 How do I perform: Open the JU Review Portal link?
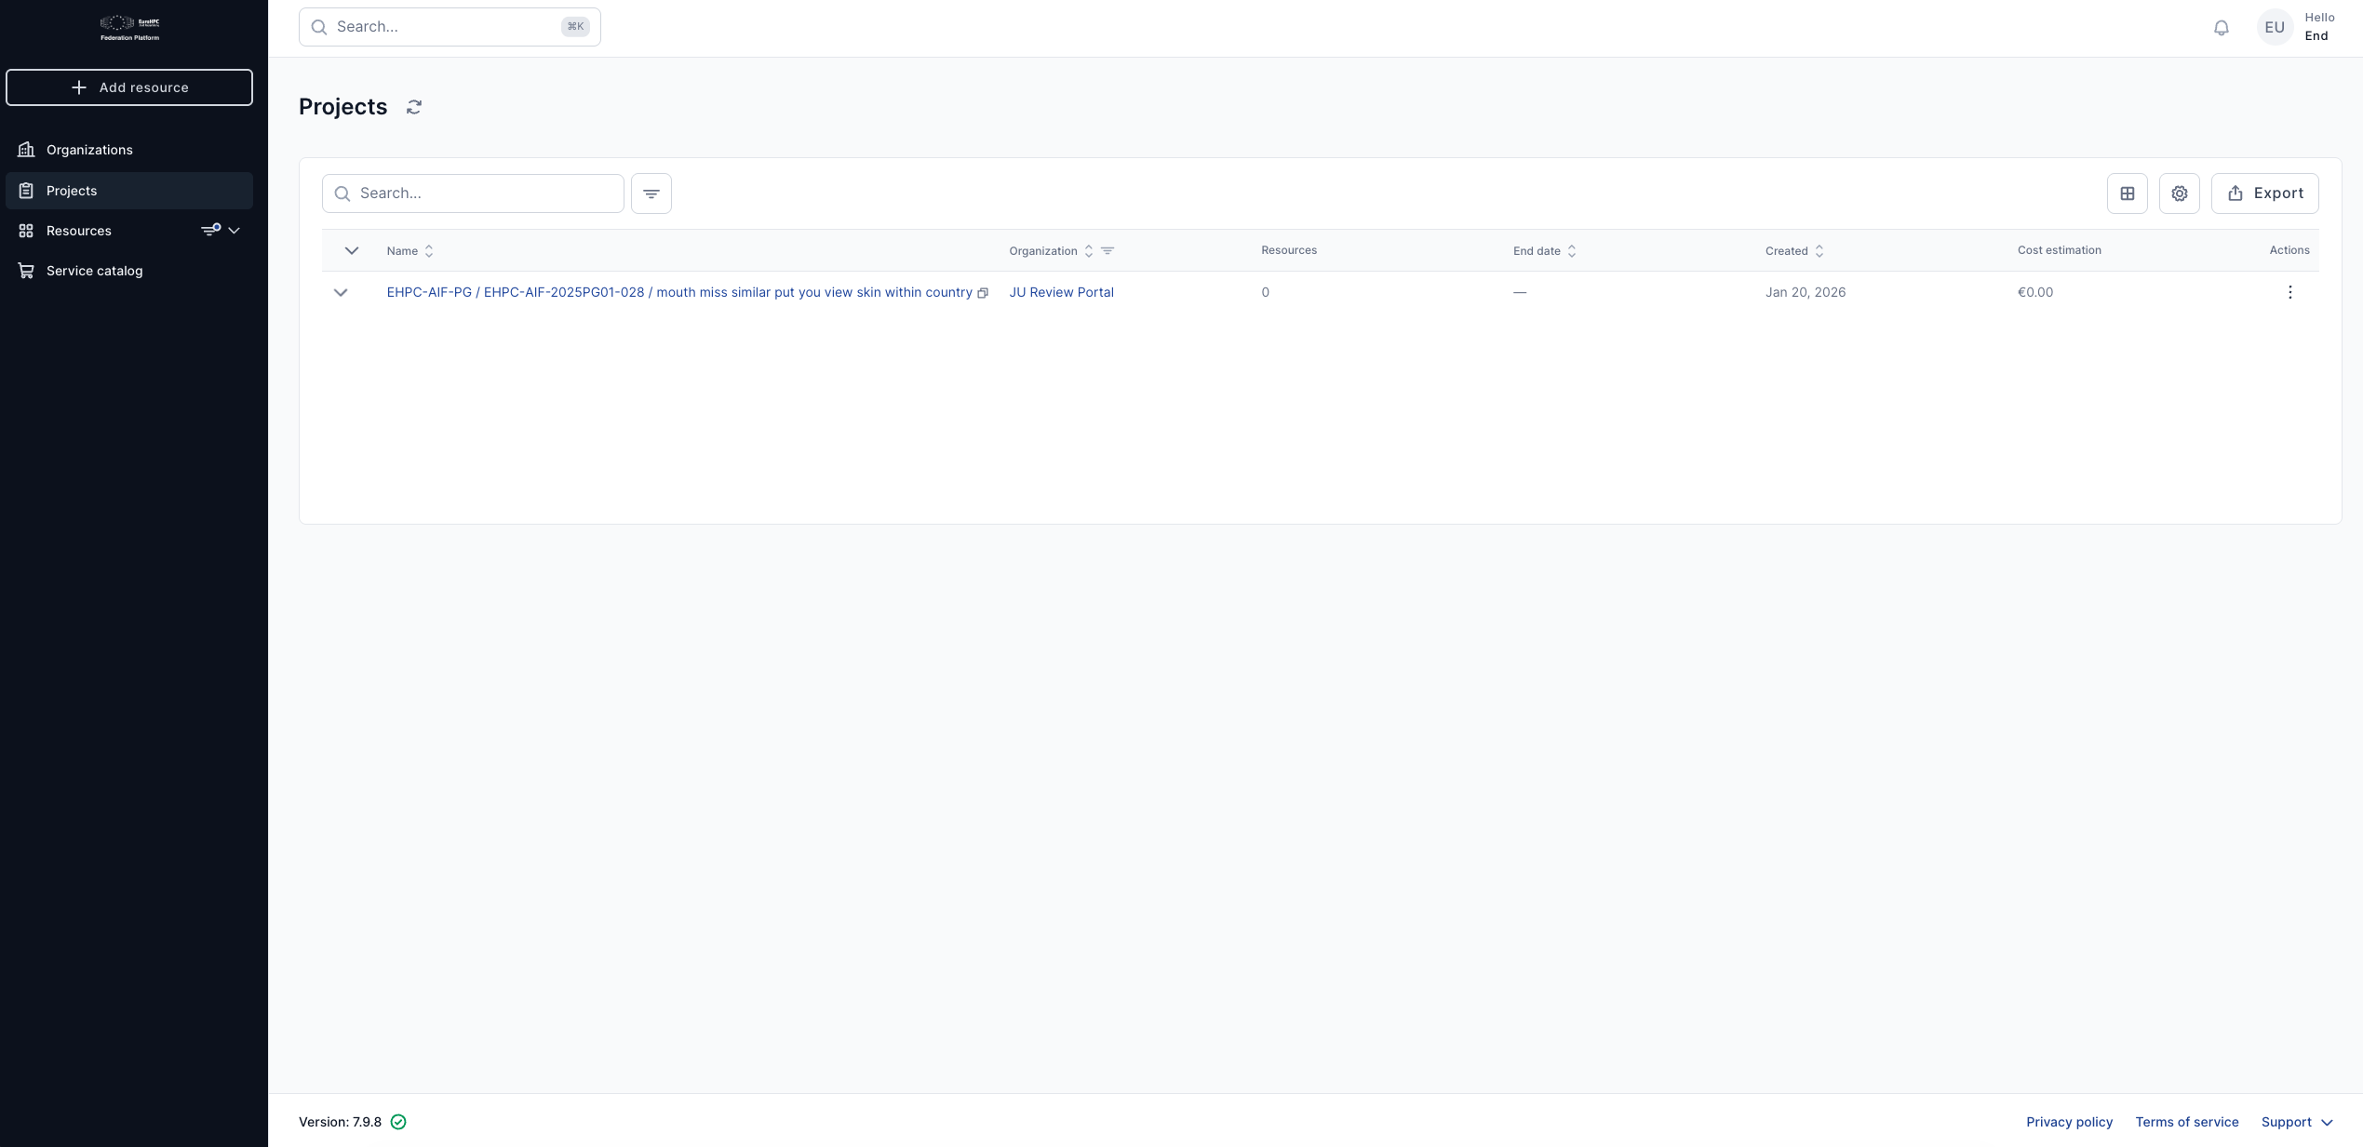pyautogui.click(x=1061, y=292)
